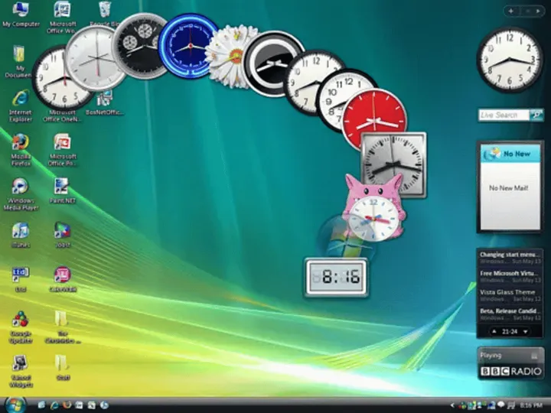Image resolution: width=551 pixels, height=413 pixels.
Task: Launch iTunes from the desktop
Action: point(21,230)
